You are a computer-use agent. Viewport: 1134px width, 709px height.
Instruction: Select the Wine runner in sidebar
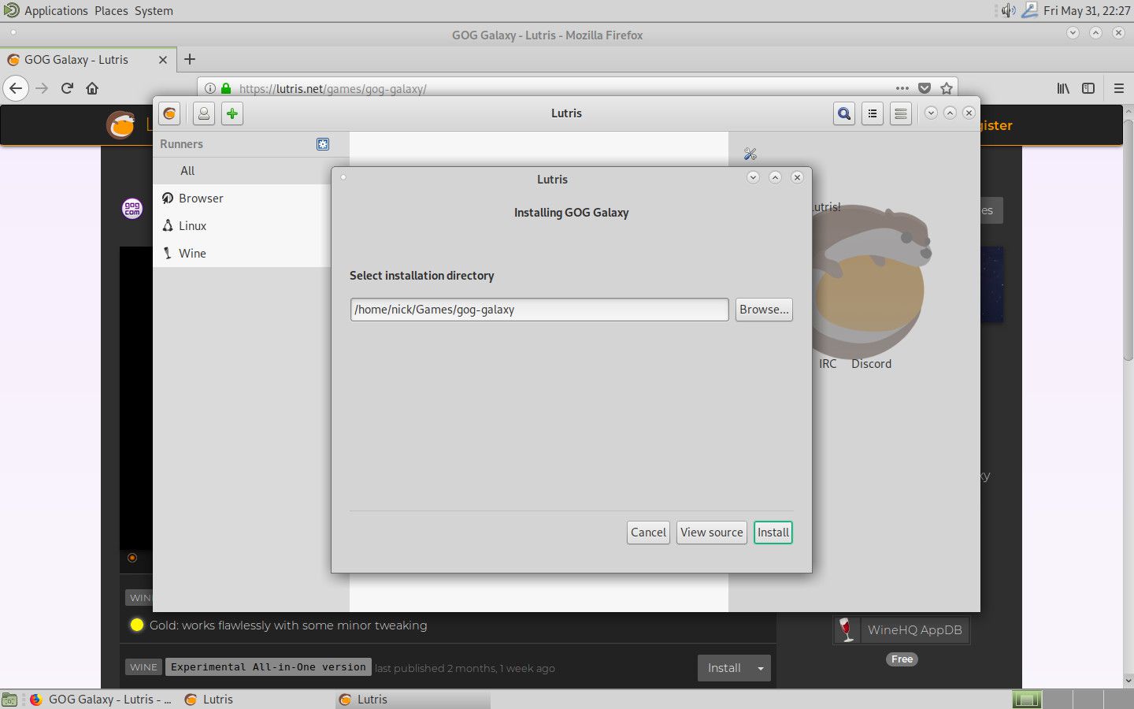[192, 253]
